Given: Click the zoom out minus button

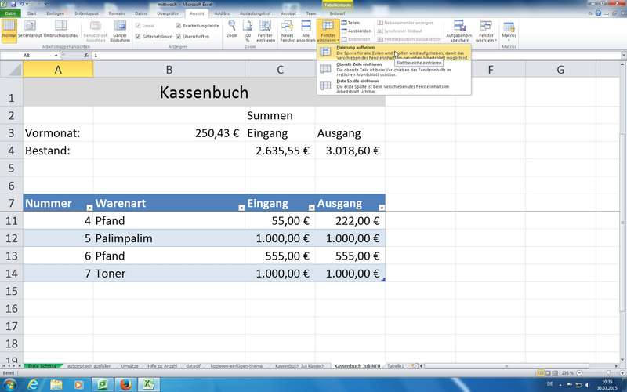Looking at the screenshot, I should tap(579, 373).
